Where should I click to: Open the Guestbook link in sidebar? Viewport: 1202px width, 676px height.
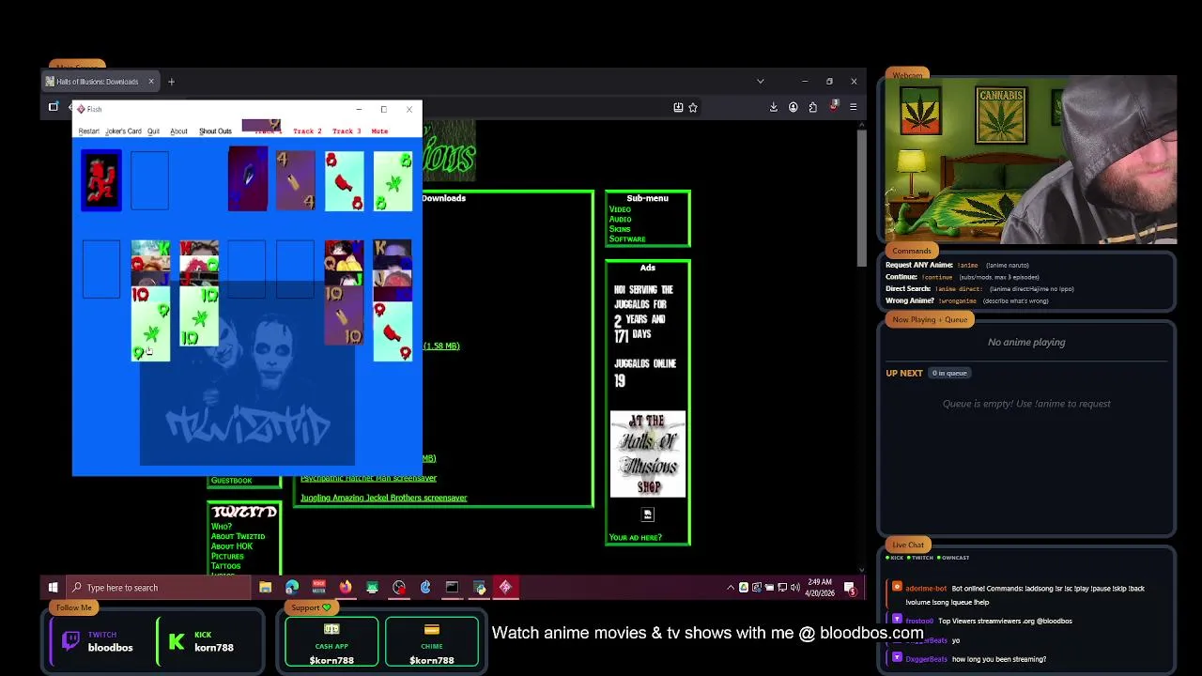(x=231, y=481)
